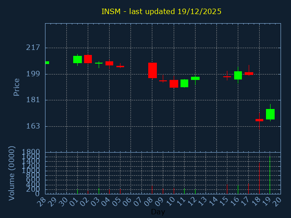Viewport: 291px width, 218px height.
Task: Click the chart title INSM last updated 19/12/2025
Action: click(161, 11)
